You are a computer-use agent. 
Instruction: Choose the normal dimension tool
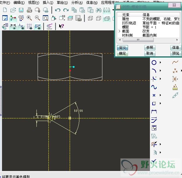coord(154,111)
